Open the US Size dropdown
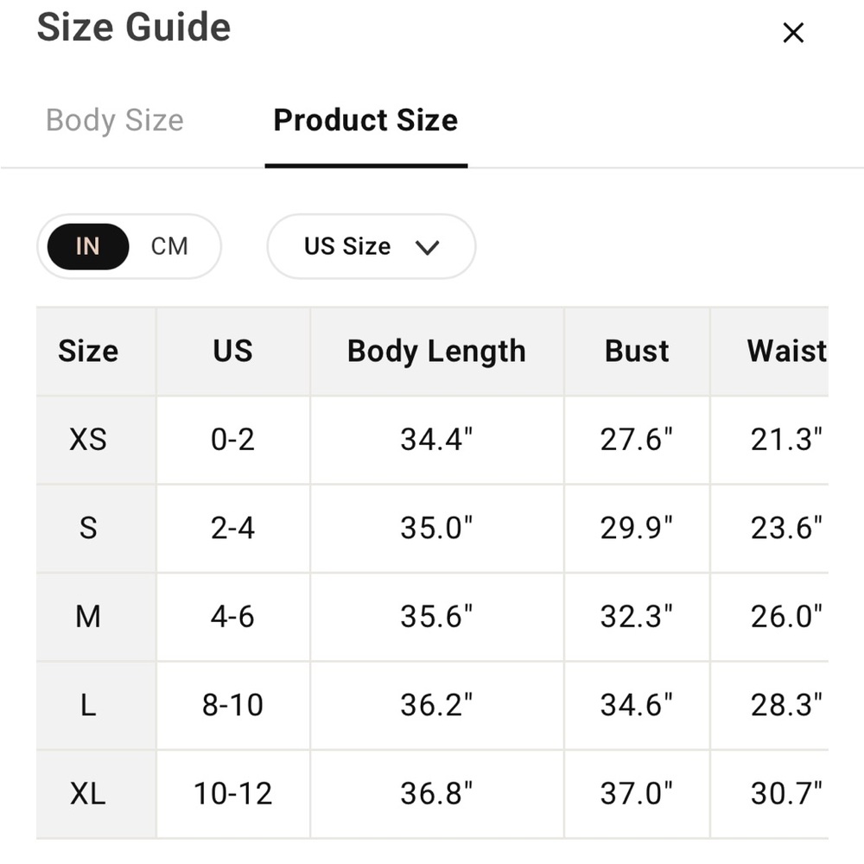 372,246
